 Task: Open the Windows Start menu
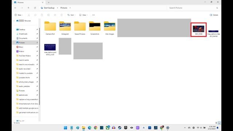[66, 128]
